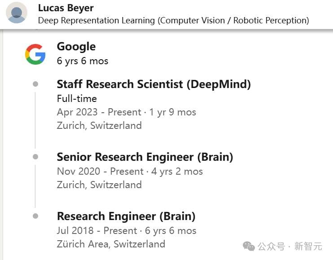Click the "6 yrs 6 mos" total duration under Google
Screen dimensions: 333x260
(x=83, y=61)
